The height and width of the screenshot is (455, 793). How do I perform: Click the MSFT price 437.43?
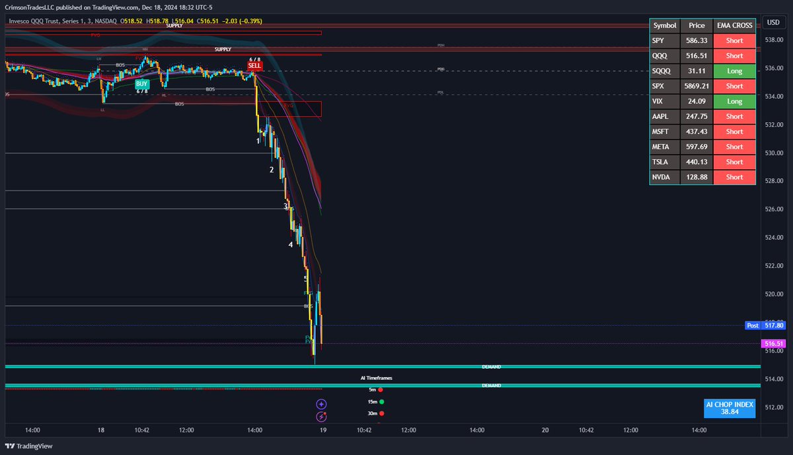[697, 131]
